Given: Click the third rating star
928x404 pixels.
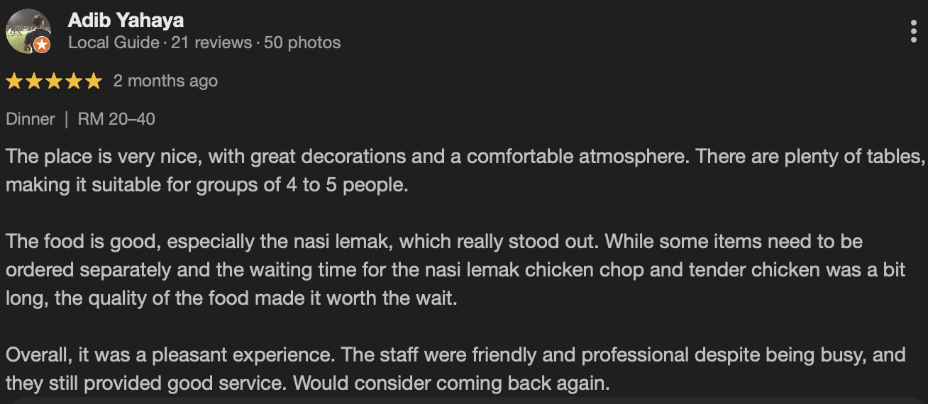Looking at the screenshot, I should [x=54, y=82].
